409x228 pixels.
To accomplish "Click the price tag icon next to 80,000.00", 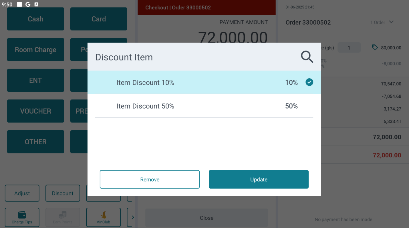I will 375,47.
